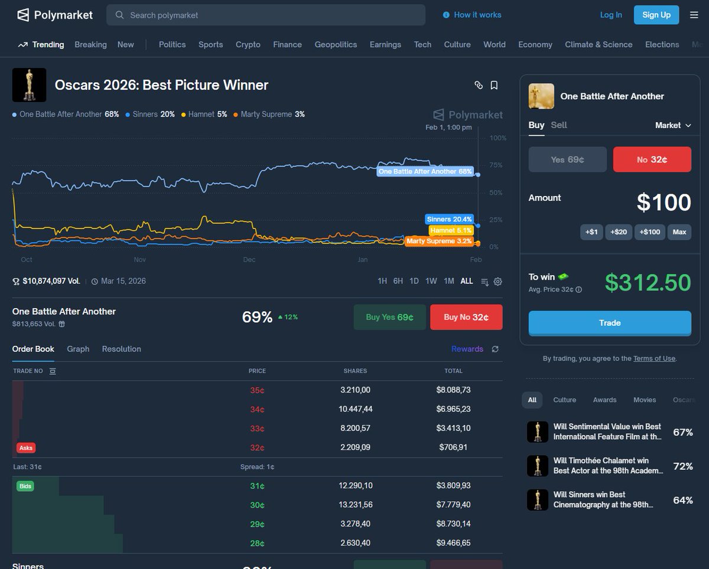Open the Breaking section
The image size is (709, 569).
(x=90, y=44)
